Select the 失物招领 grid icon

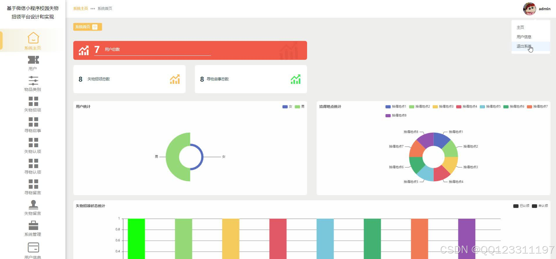33,101
